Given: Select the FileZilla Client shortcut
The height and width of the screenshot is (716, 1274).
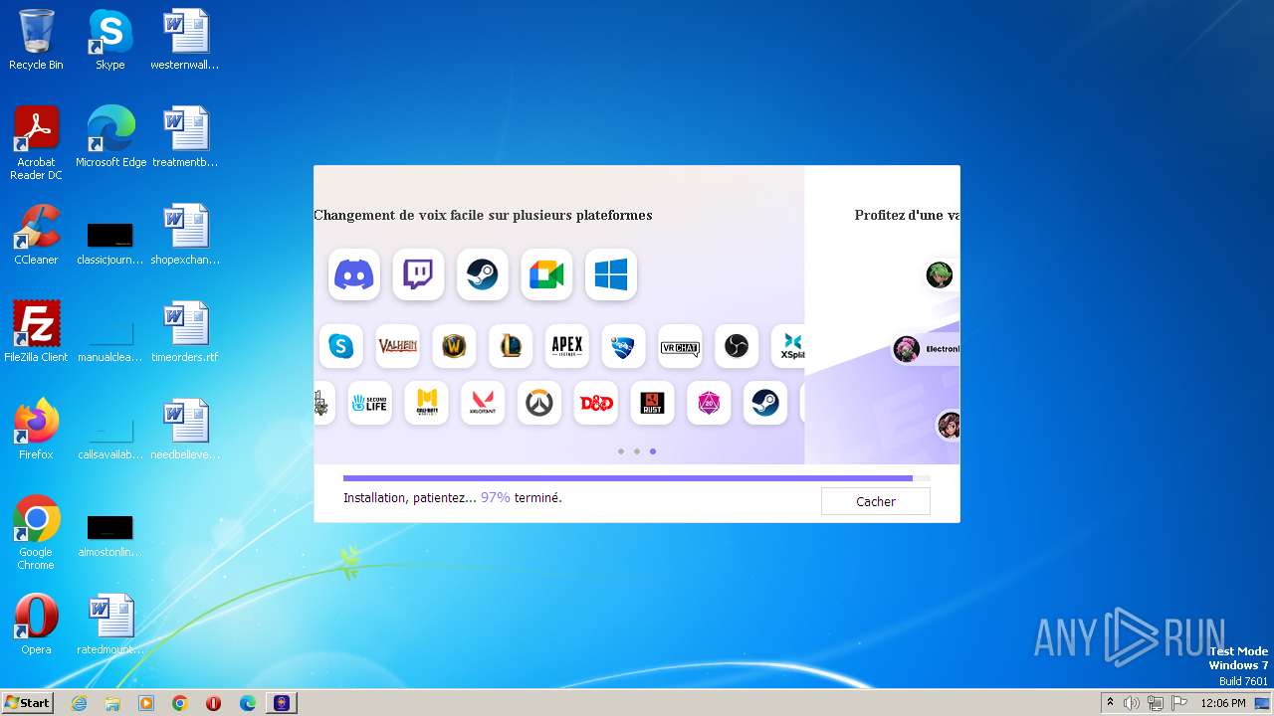Looking at the screenshot, I should coord(36,332).
